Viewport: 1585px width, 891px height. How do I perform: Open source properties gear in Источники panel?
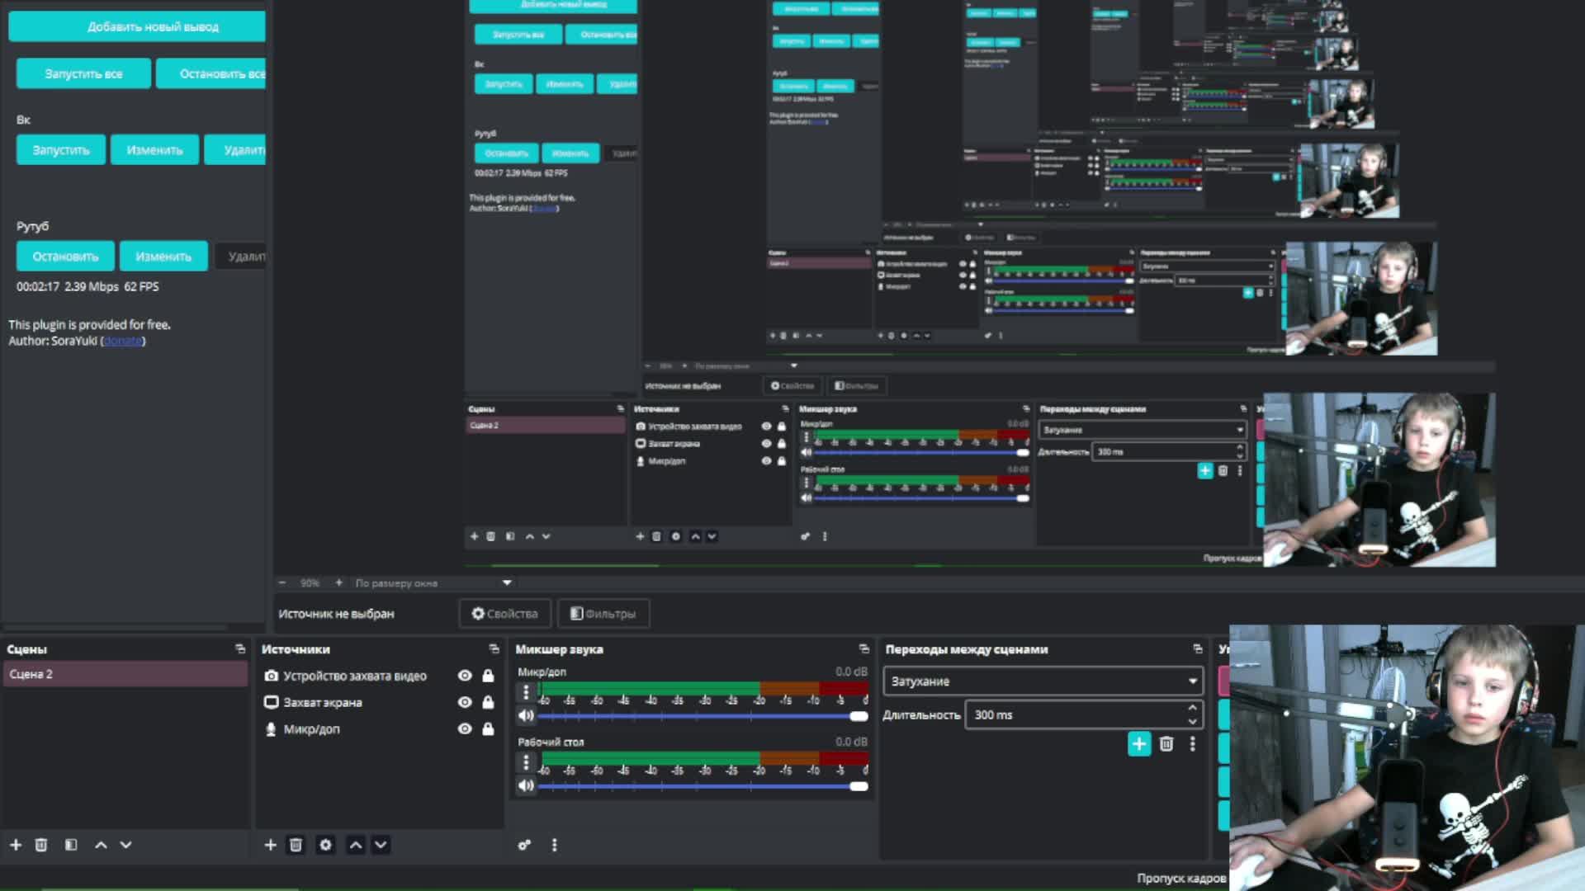pos(325,845)
